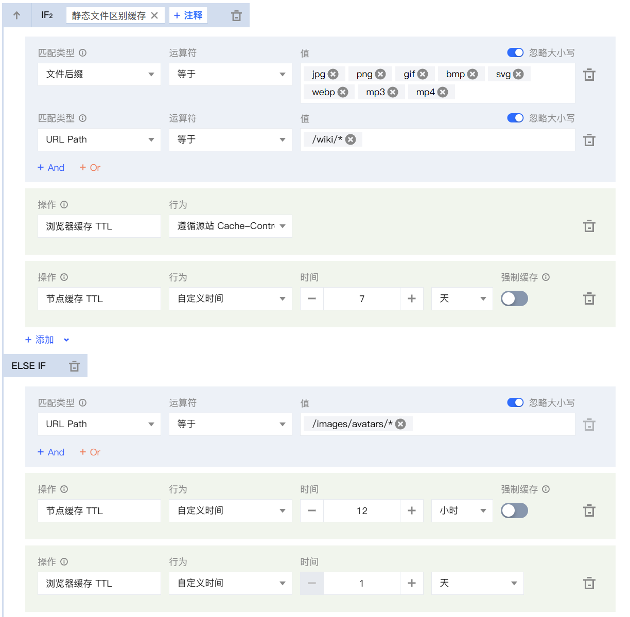Add an Or condition in the ELSE IF block

pos(90,452)
